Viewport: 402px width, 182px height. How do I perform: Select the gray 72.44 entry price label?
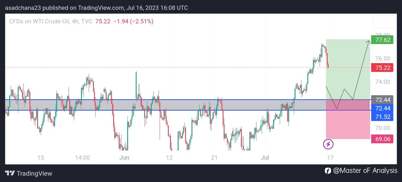coord(382,100)
